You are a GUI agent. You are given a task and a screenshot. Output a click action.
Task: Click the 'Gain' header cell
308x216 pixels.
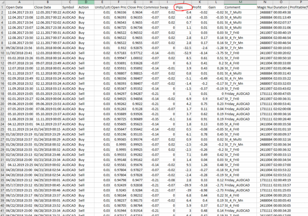point(212,7)
